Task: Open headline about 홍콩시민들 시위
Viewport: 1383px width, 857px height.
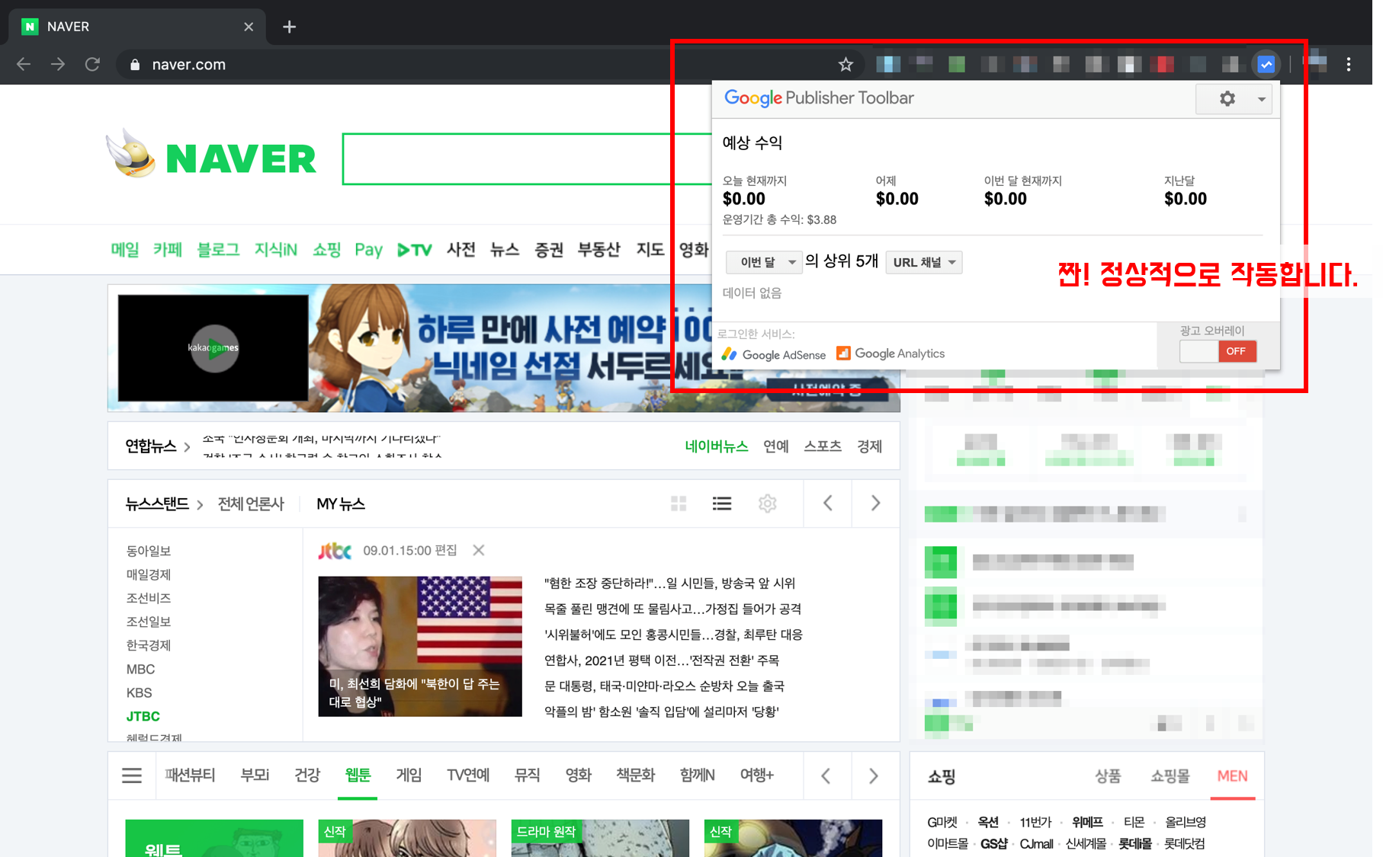Action: (673, 635)
